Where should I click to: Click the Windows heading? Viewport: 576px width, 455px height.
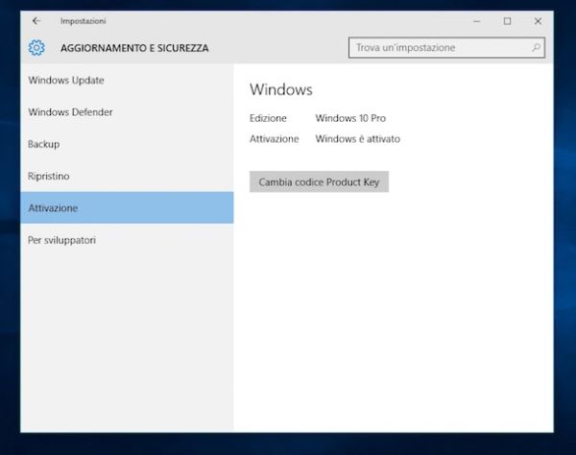coord(281,89)
